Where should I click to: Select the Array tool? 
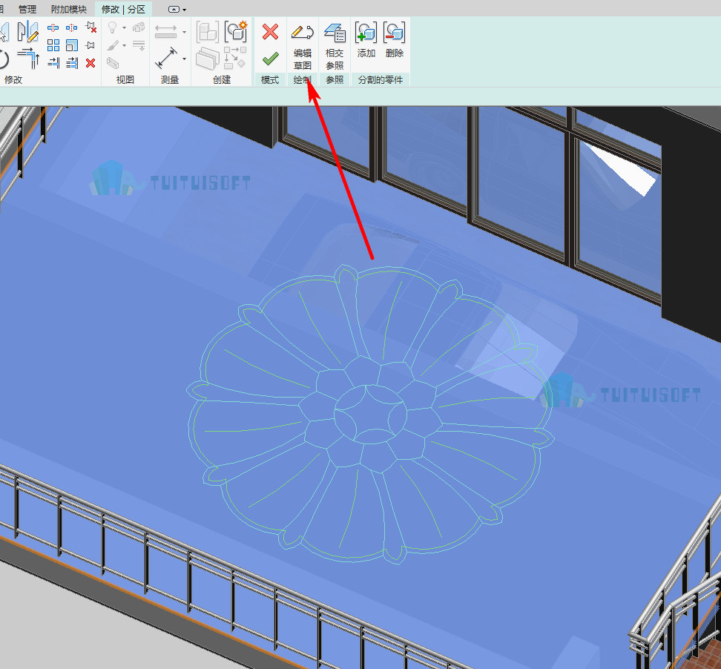[53, 45]
